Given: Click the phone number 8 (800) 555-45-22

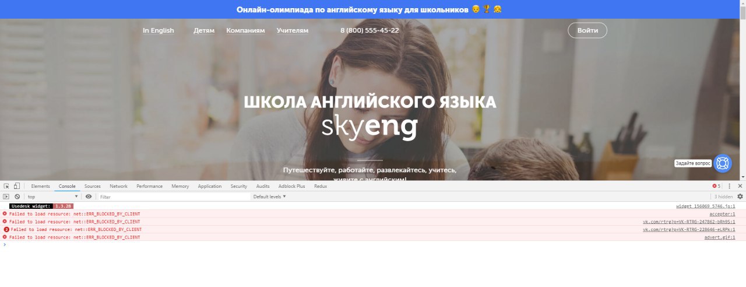Looking at the screenshot, I should tap(370, 30).
